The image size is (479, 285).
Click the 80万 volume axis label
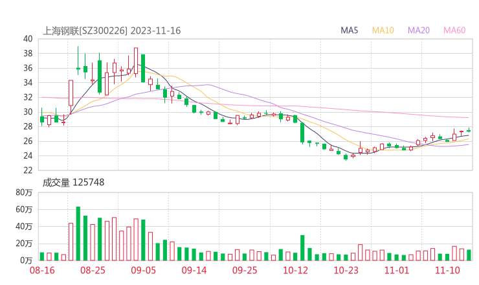coord(24,192)
